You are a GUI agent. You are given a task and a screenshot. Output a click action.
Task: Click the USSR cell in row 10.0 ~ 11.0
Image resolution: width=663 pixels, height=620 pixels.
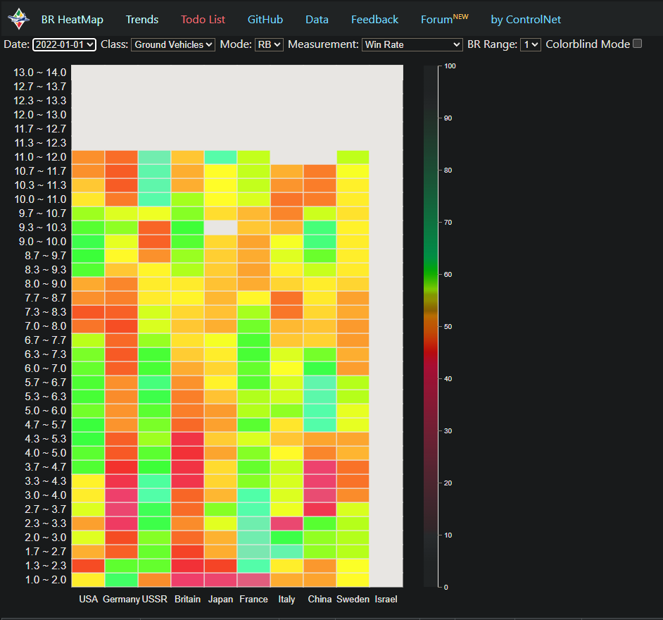154,199
